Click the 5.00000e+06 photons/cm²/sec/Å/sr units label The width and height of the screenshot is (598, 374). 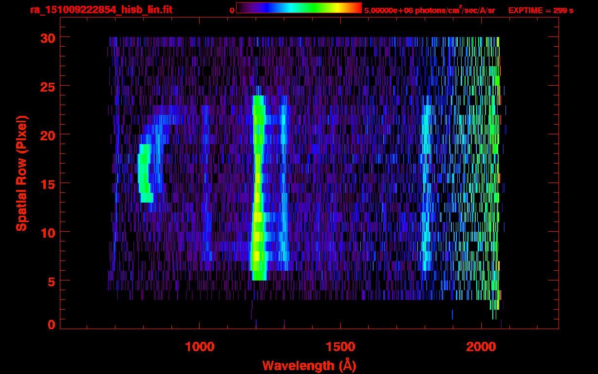point(430,10)
